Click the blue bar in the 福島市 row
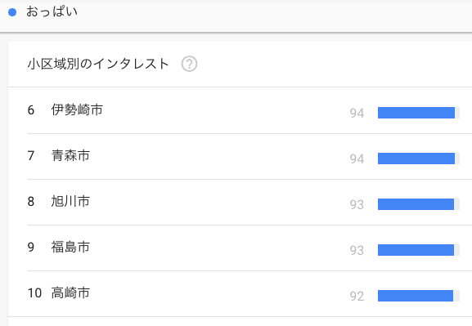This screenshot has width=472, height=326. click(x=416, y=250)
